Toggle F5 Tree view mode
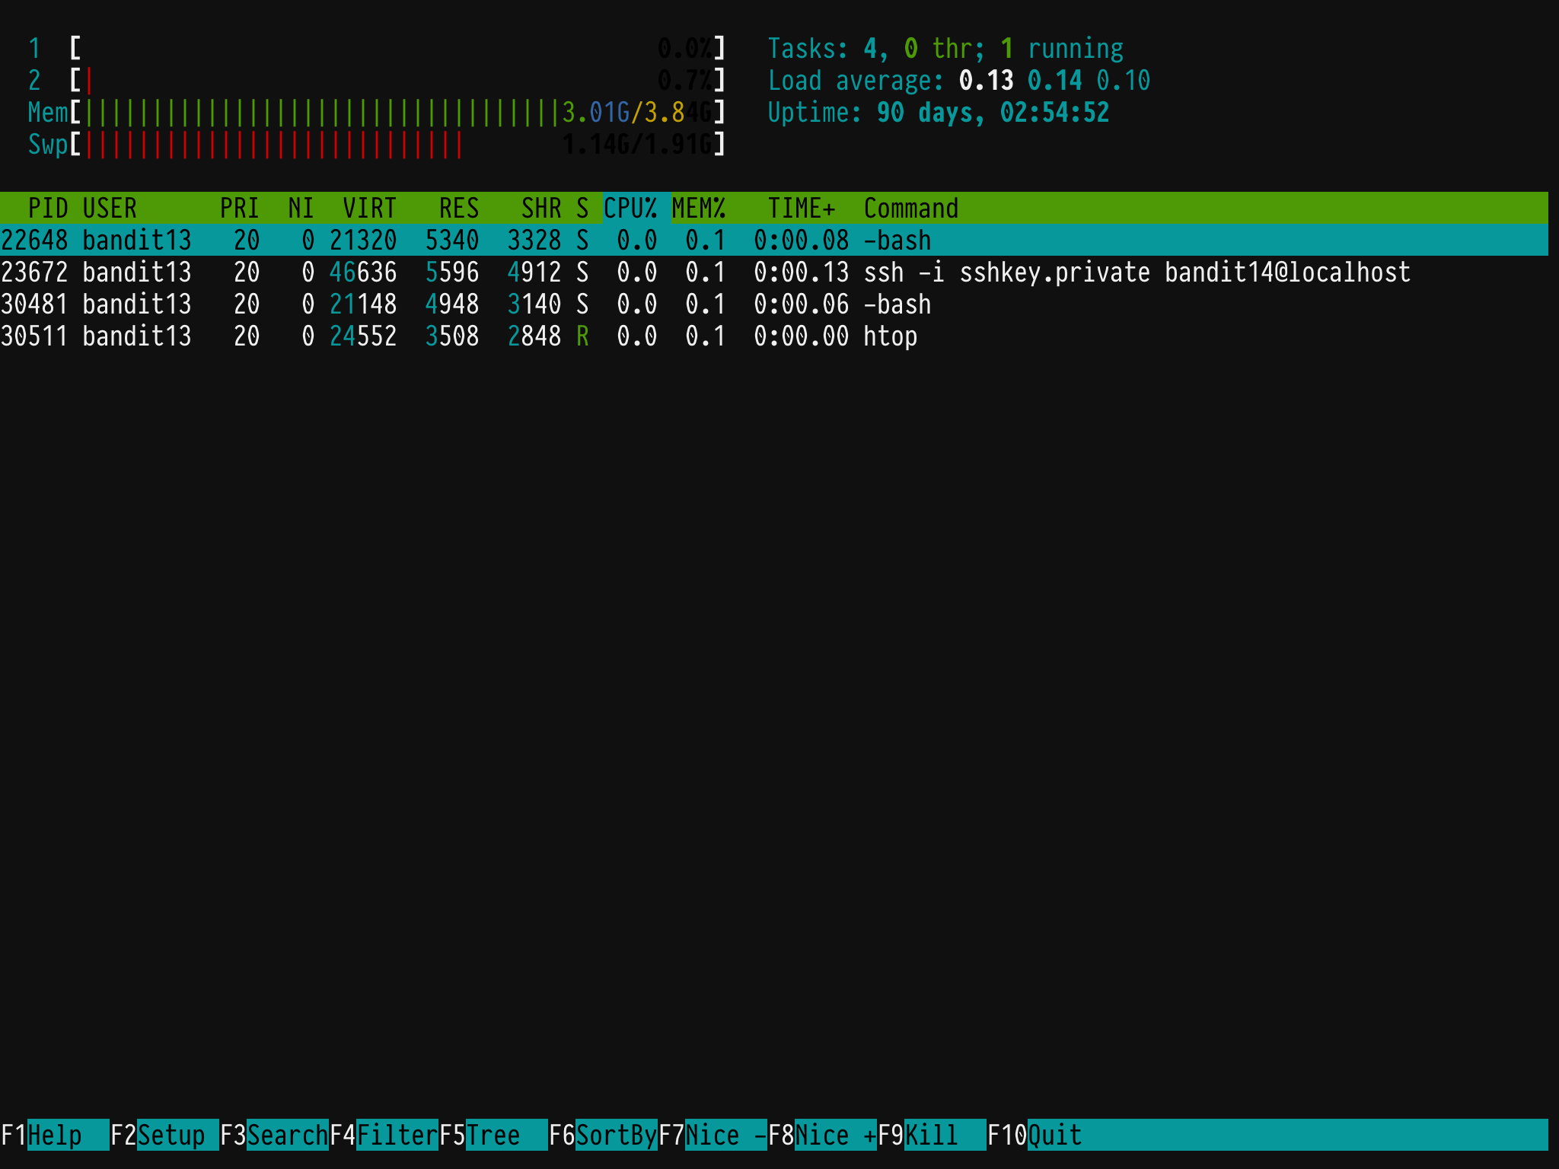Viewport: 1559px width, 1169px height. 494,1135
